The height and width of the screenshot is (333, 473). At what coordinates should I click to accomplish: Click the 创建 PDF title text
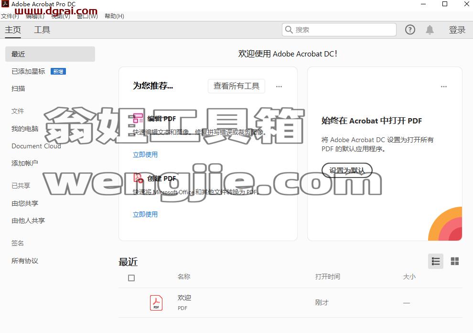pos(161,178)
